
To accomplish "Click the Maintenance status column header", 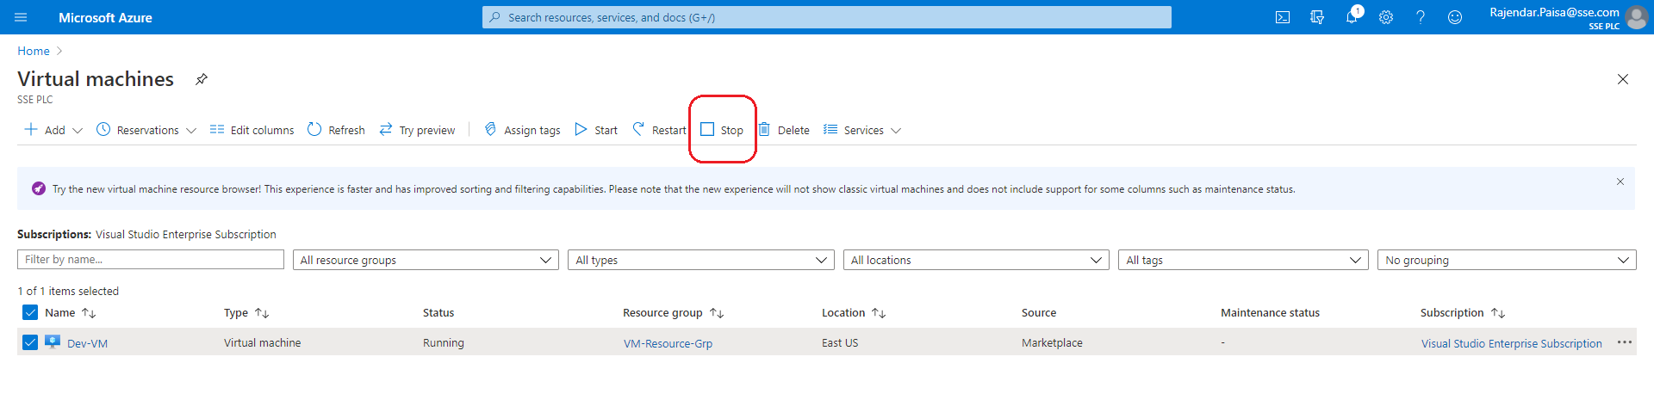I will click(x=1270, y=313).
